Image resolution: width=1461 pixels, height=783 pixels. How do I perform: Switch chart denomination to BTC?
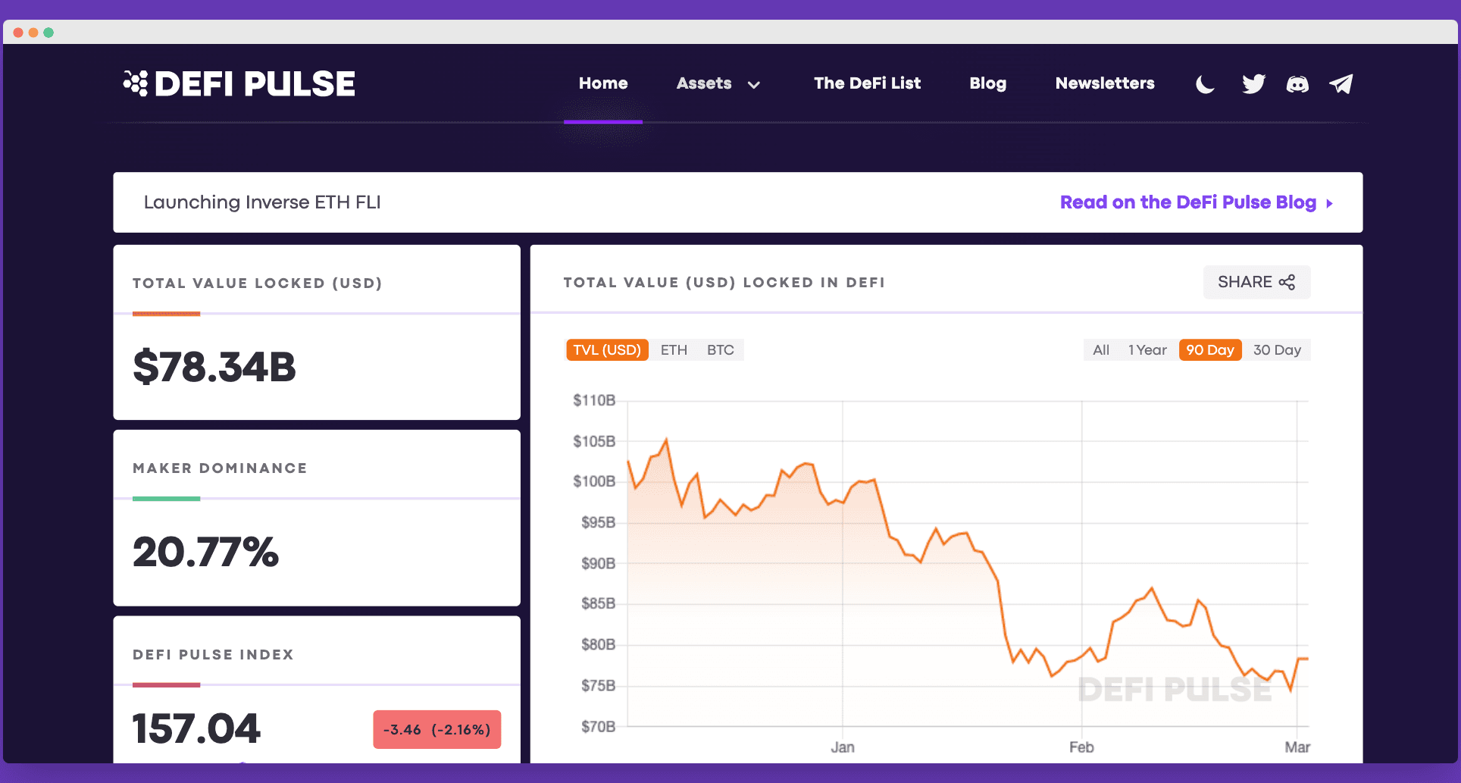[720, 350]
